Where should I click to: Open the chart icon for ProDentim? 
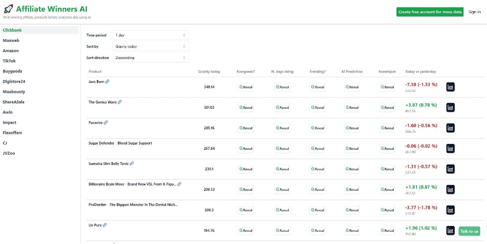[x=450, y=210]
